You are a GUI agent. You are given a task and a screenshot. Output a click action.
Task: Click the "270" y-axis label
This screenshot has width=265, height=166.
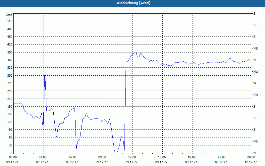tap(10, 83)
